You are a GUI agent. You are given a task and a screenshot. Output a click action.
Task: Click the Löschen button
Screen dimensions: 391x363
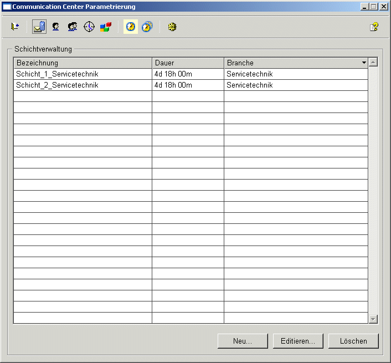pos(353,341)
